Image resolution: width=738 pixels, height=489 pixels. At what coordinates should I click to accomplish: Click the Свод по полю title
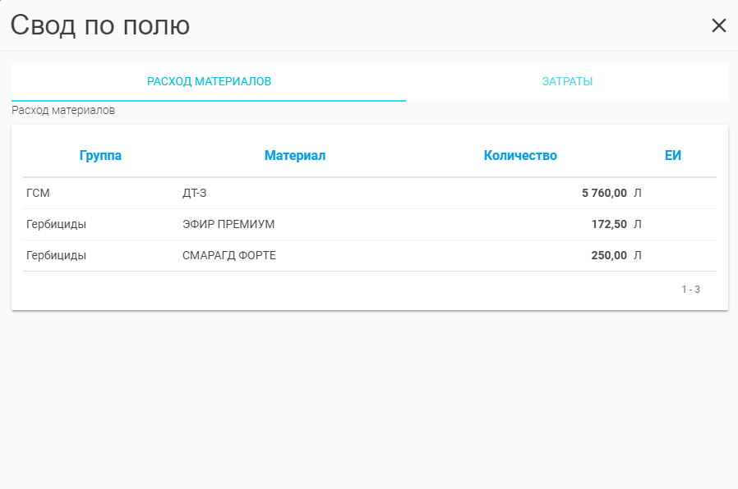click(100, 25)
